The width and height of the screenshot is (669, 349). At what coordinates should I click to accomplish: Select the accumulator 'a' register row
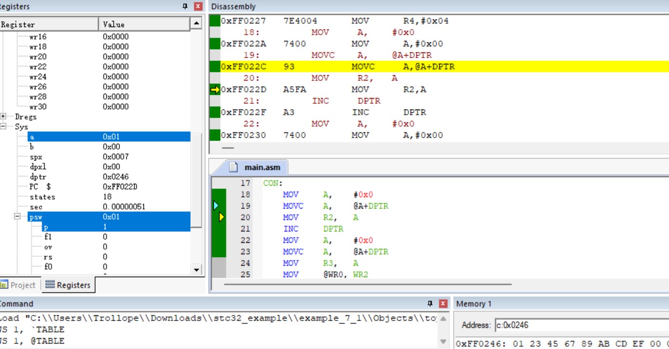click(109, 137)
